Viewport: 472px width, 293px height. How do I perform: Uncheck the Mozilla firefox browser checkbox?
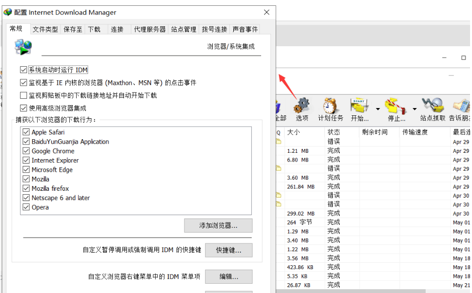[x=26, y=188]
